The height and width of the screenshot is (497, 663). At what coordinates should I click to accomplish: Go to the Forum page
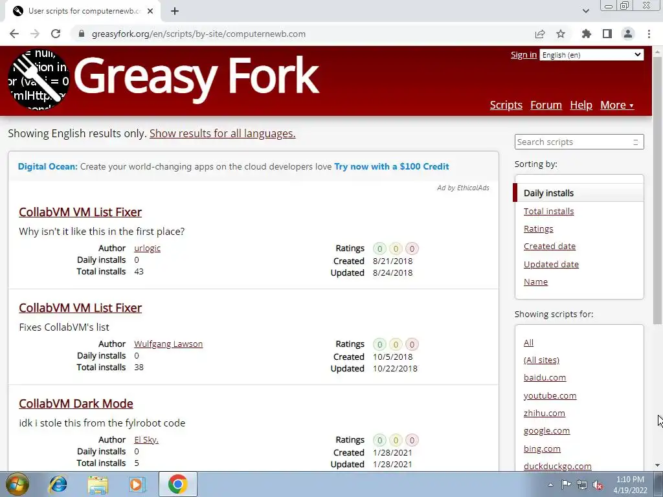pyautogui.click(x=546, y=105)
